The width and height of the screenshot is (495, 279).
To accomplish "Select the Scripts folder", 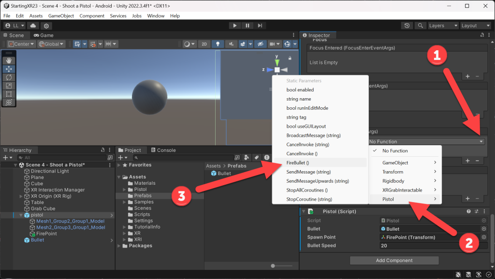I will pos(142,214).
